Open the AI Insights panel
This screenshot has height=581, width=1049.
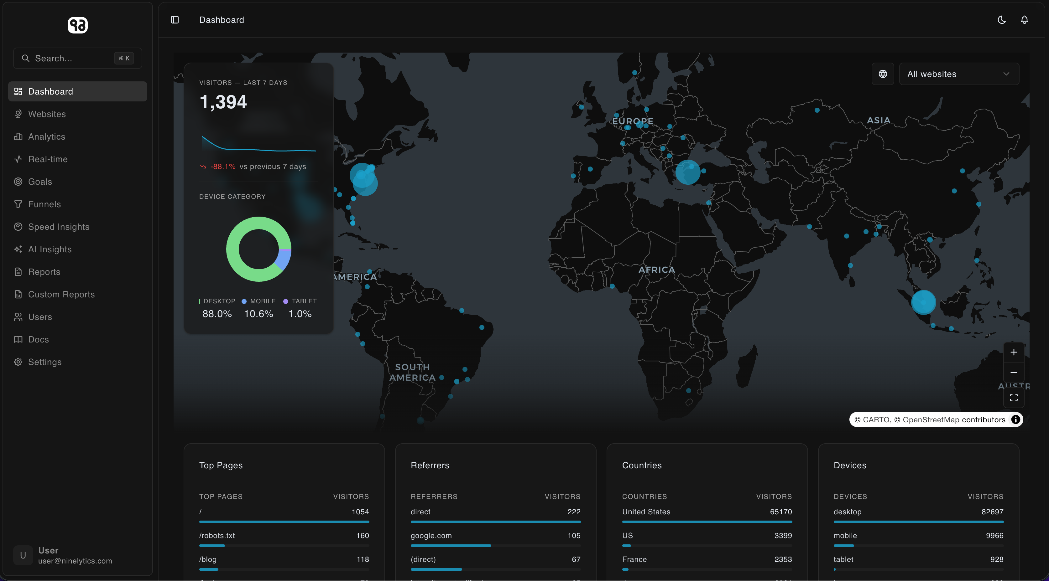tap(50, 249)
